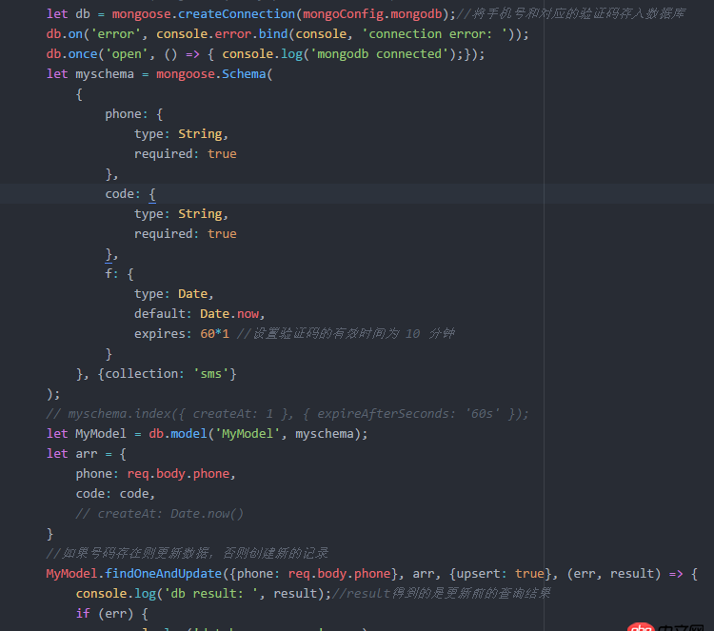
Task: Click the 'f: {' schema field line
Action: [119, 274]
